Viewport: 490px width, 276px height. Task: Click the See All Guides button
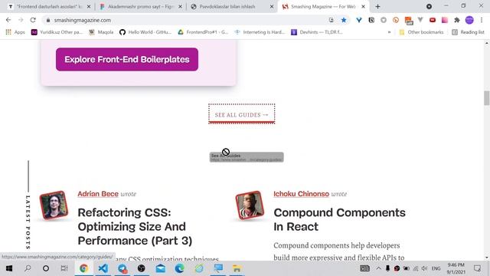(242, 114)
